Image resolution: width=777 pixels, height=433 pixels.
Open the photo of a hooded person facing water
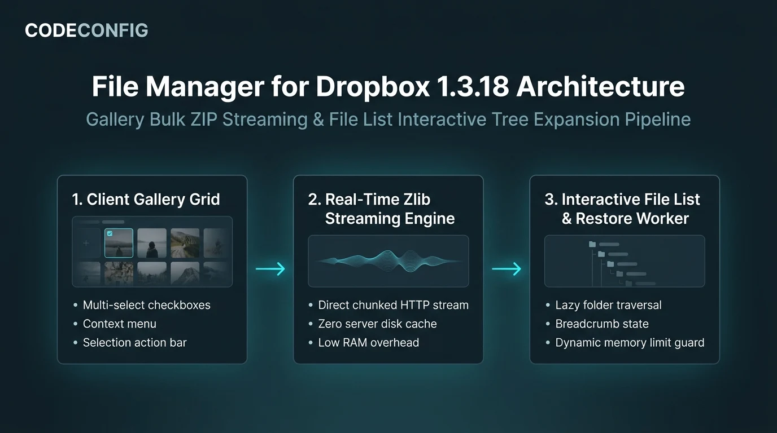point(152,243)
